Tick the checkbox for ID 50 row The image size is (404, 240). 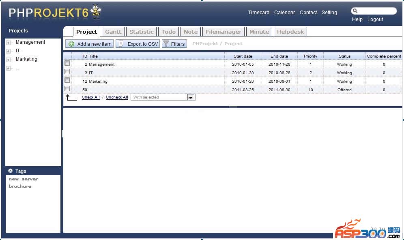[x=67, y=89]
